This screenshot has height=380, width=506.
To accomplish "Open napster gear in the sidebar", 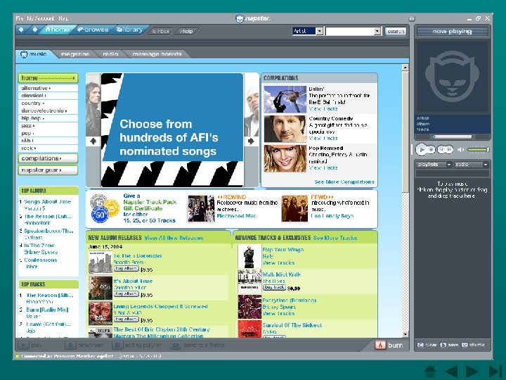I will click(x=48, y=170).
